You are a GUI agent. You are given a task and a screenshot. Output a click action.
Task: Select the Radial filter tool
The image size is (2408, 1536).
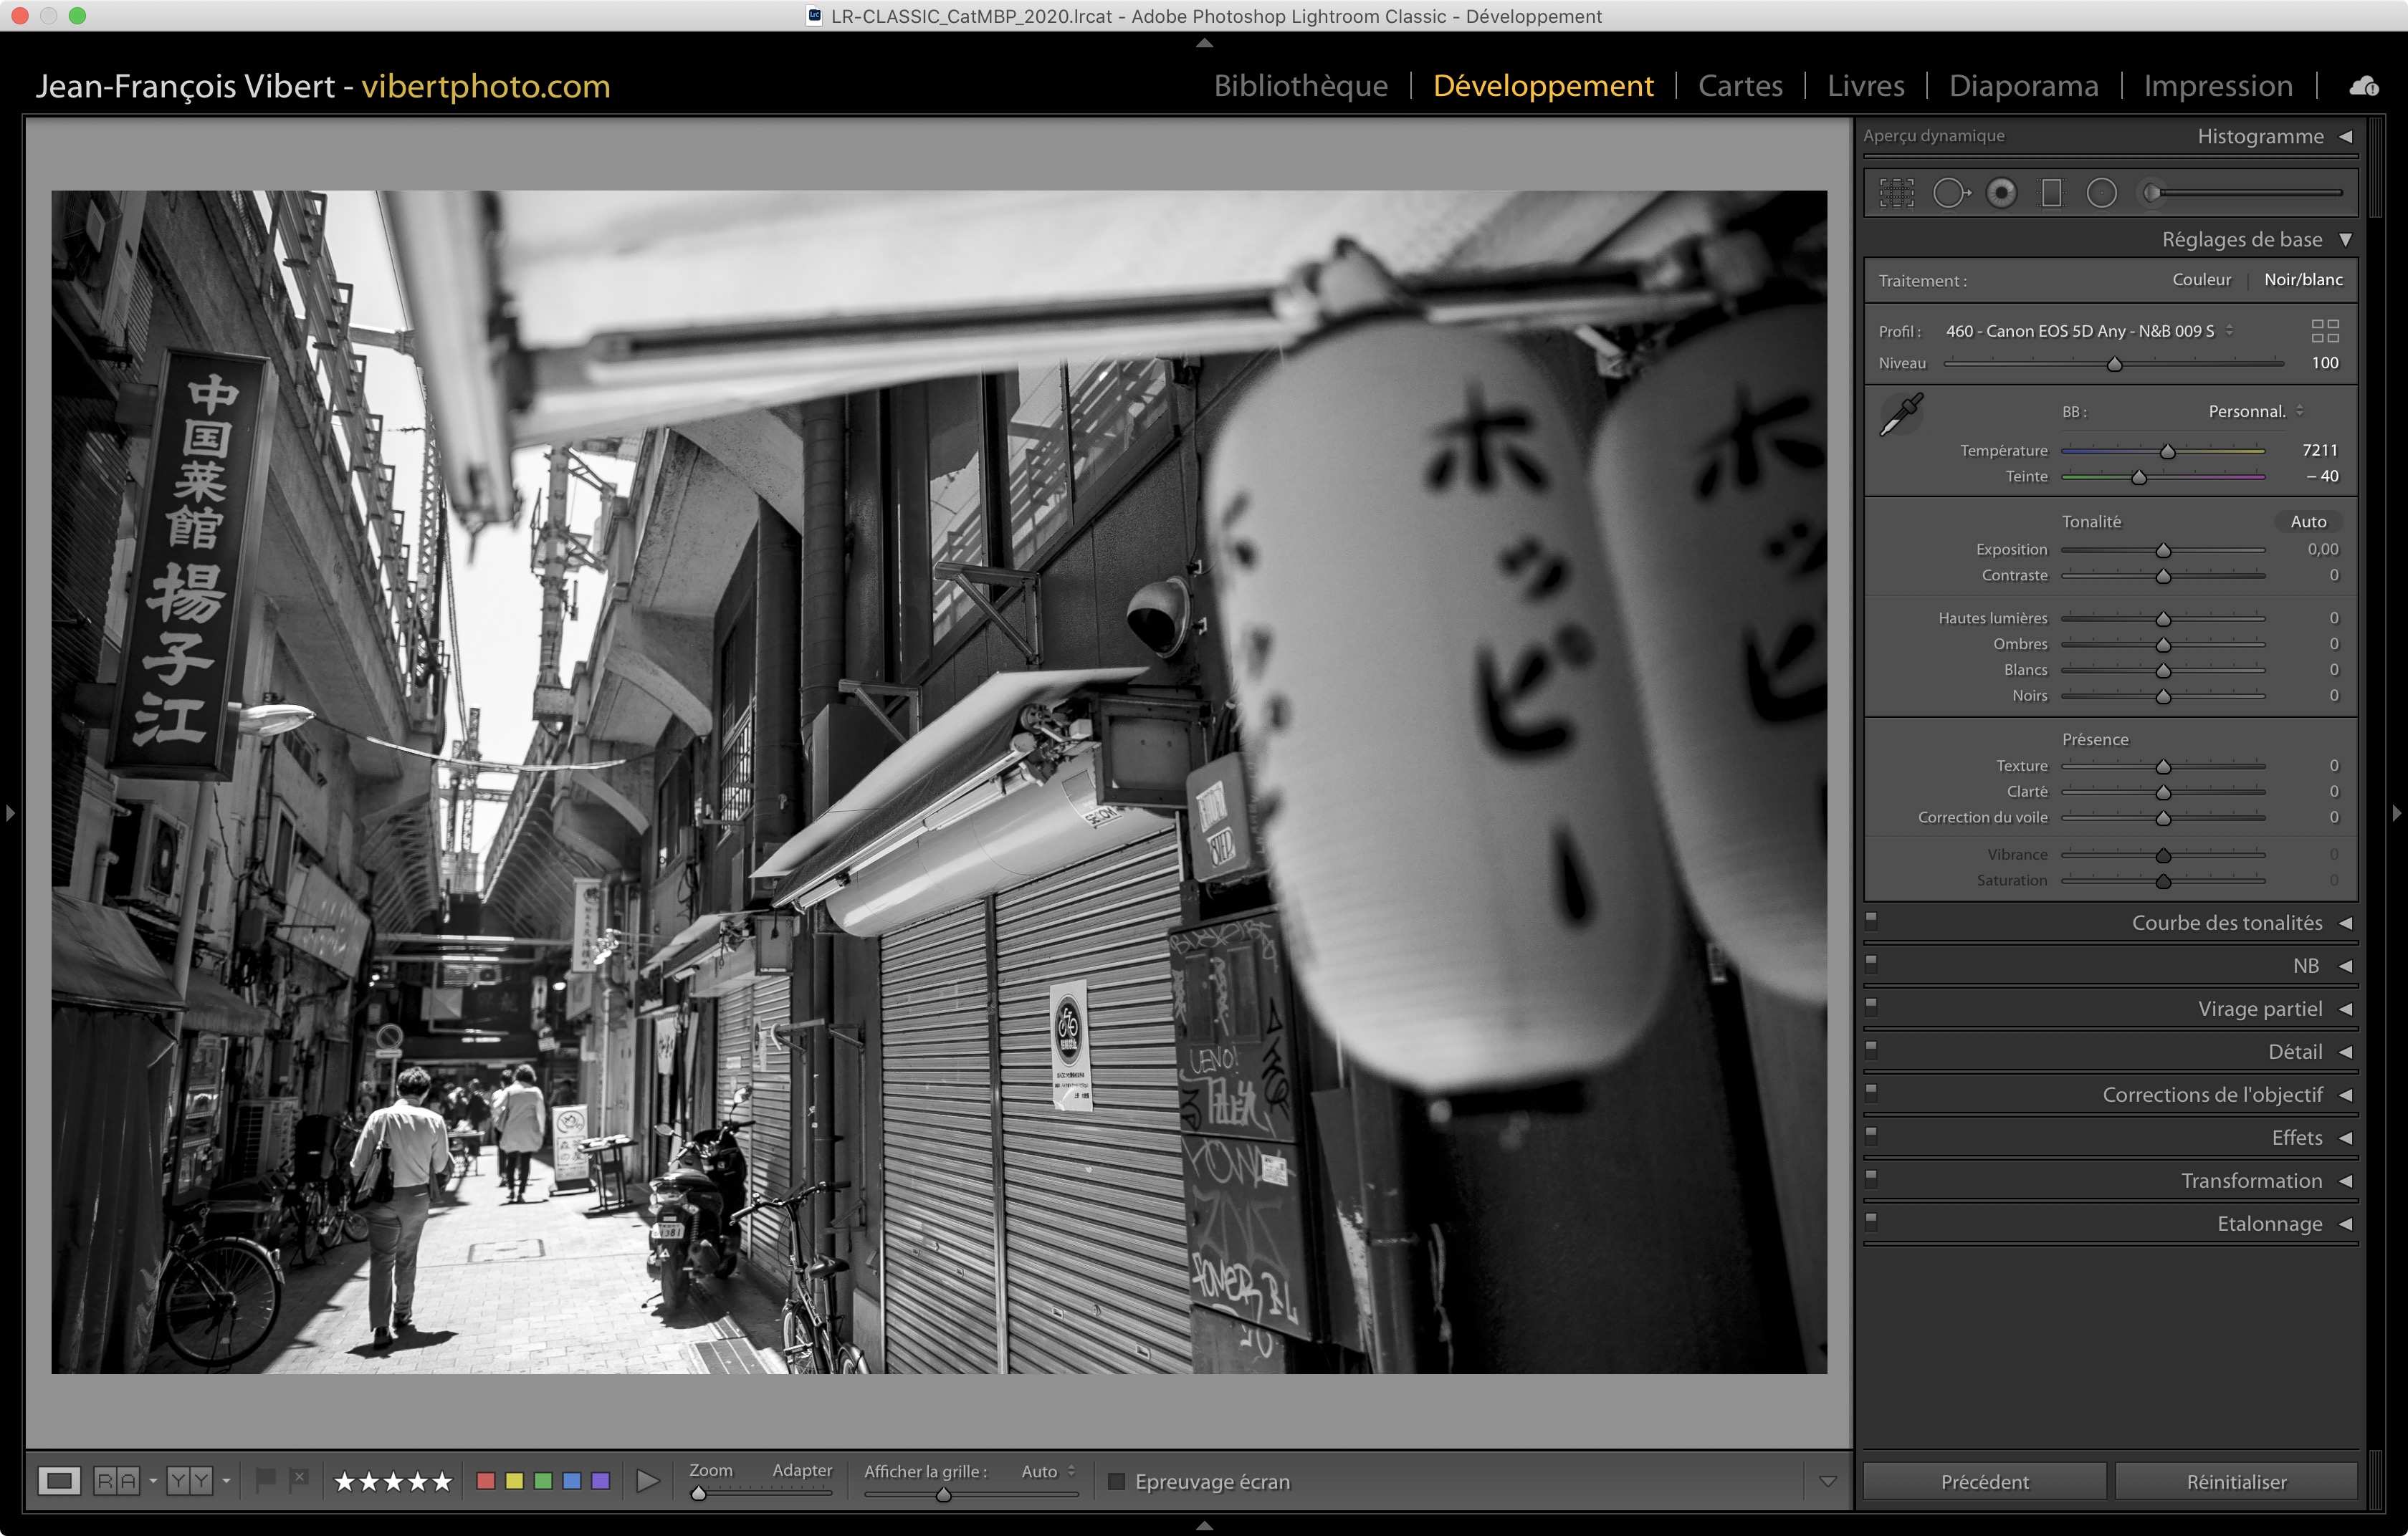click(x=2101, y=193)
